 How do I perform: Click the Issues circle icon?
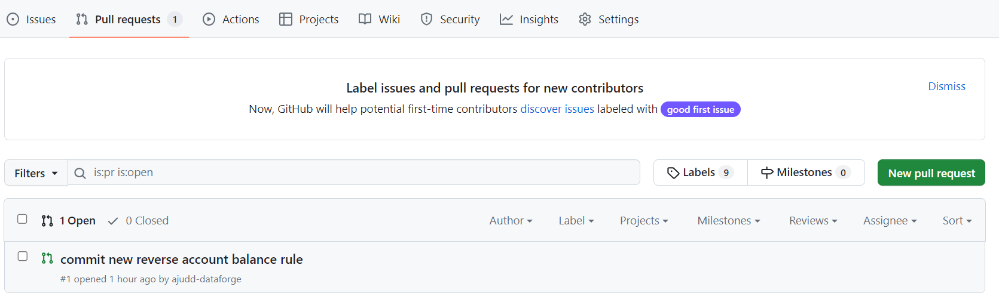tap(13, 19)
